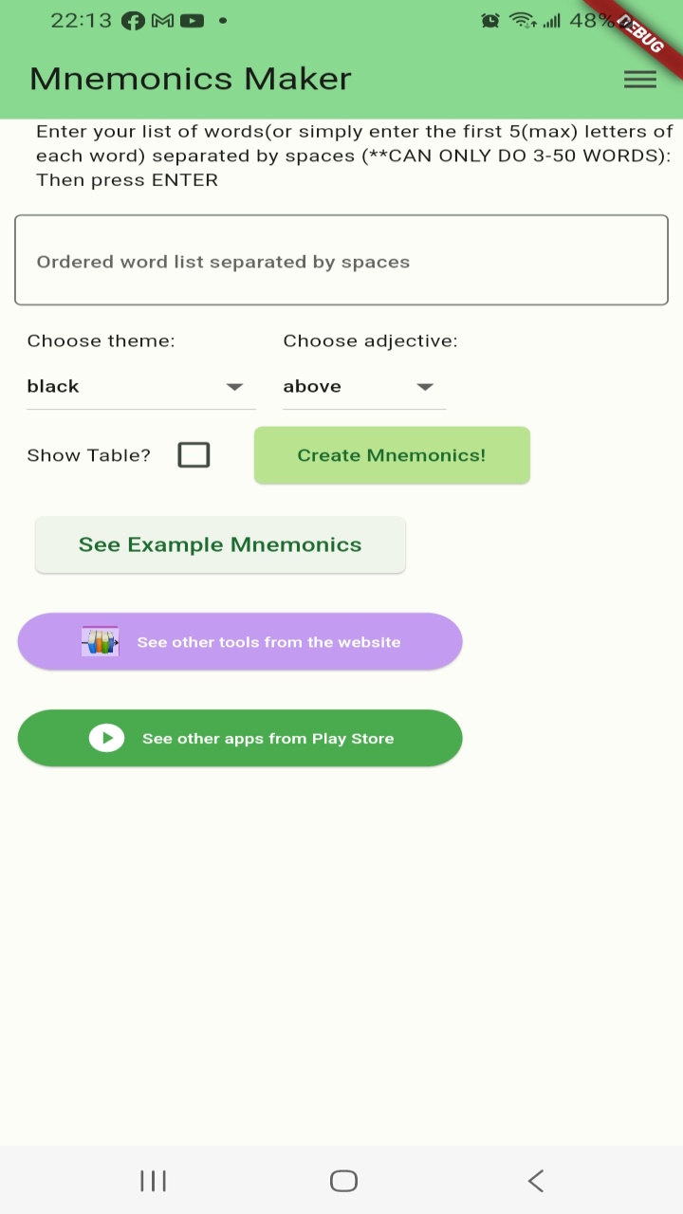Click the colorful website tool icon
683x1214 pixels.
click(x=100, y=641)
